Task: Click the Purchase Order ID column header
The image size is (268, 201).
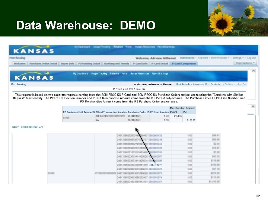Action: tap(138, 112)
